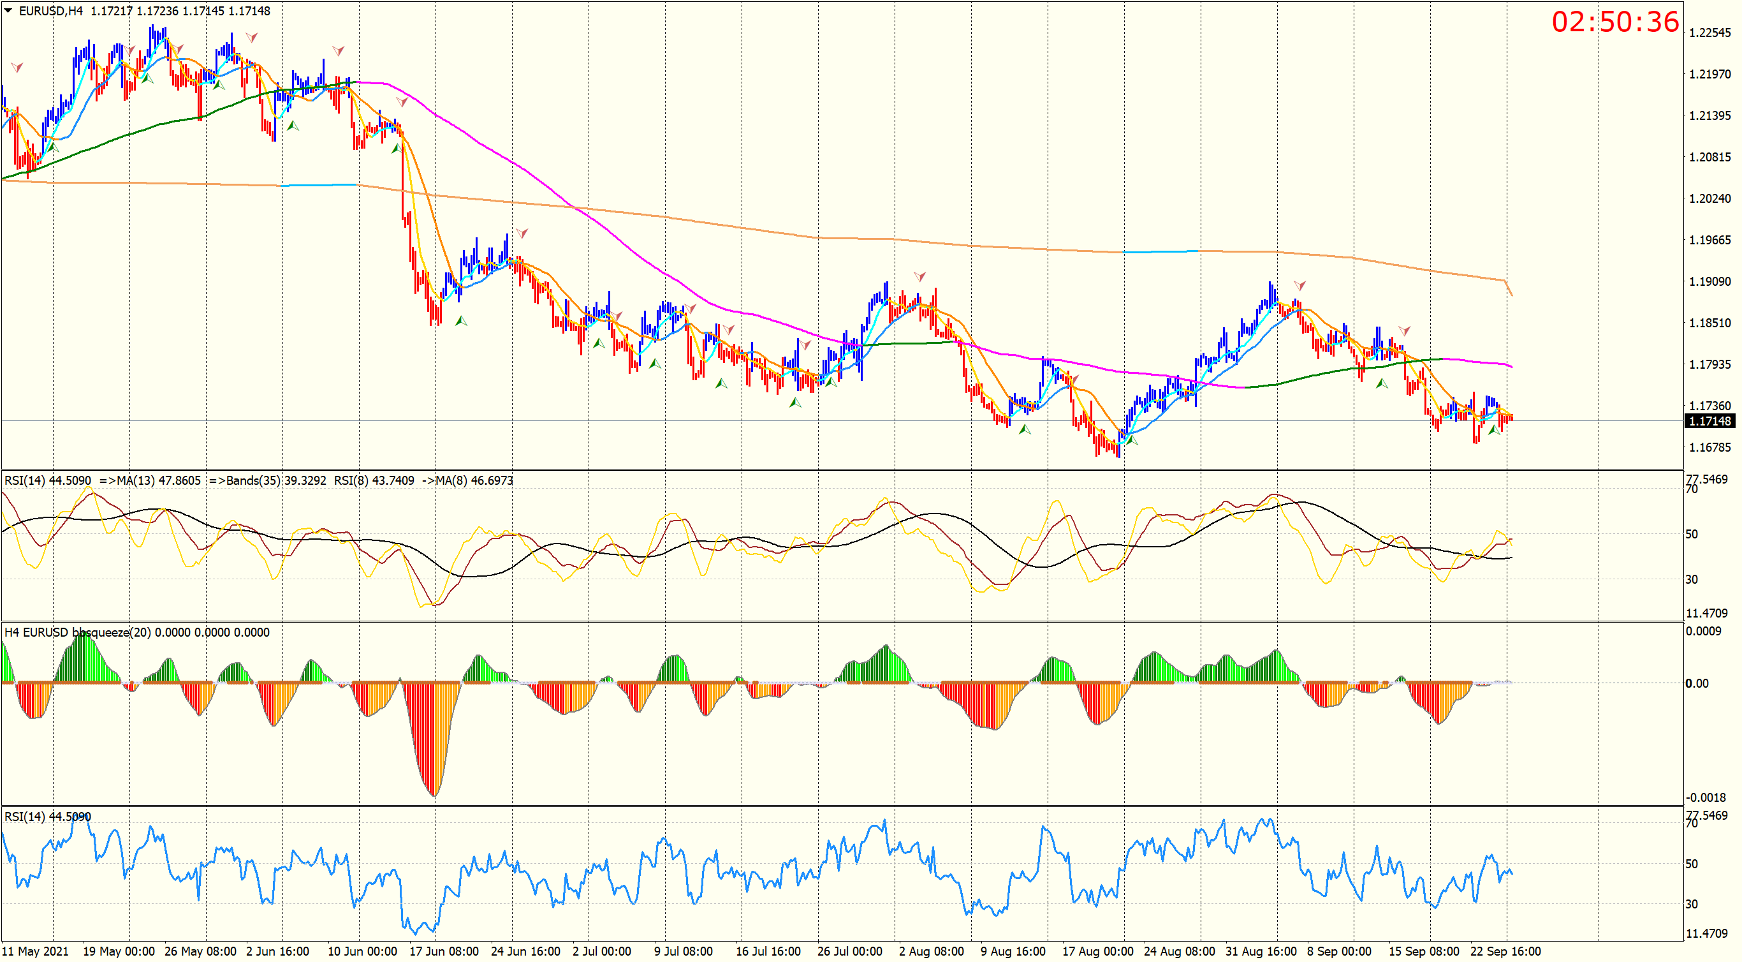This screenshot has height=962, width=1742.
Task: Click the red 02:50:36 countdown timer
Action: [x=1614, y=22]
